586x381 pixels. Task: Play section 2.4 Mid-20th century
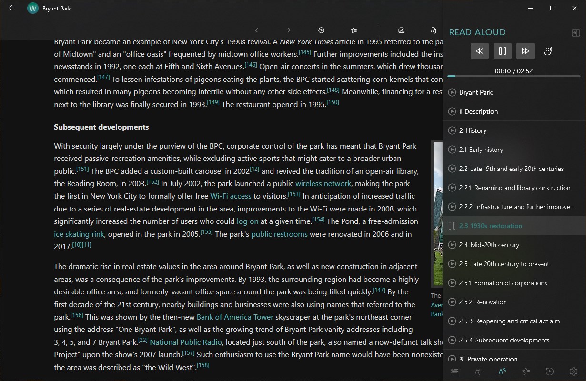pos(452,245)
